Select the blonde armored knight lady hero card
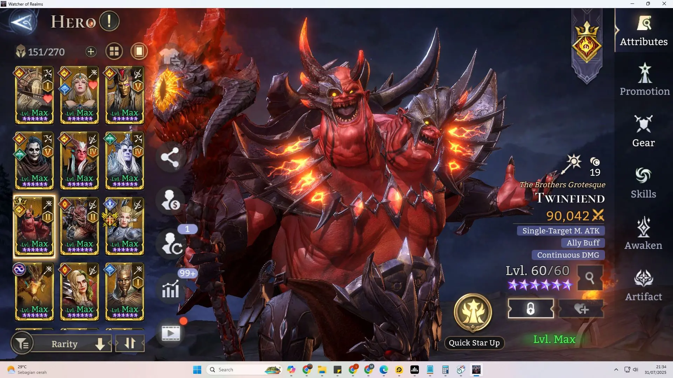Image resolution: width=673 pixels, height=378 pixels. coord(125,226)
